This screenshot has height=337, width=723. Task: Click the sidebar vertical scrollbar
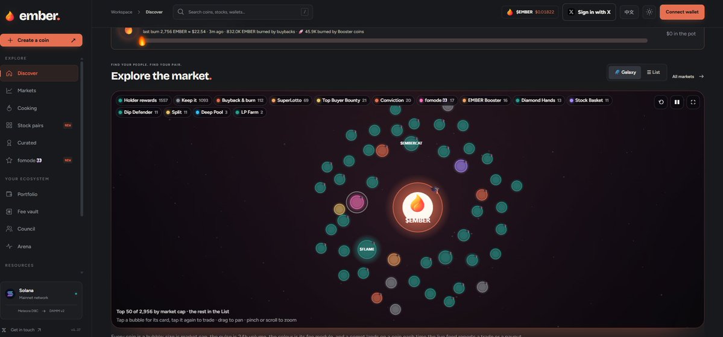tap(81, 138)
